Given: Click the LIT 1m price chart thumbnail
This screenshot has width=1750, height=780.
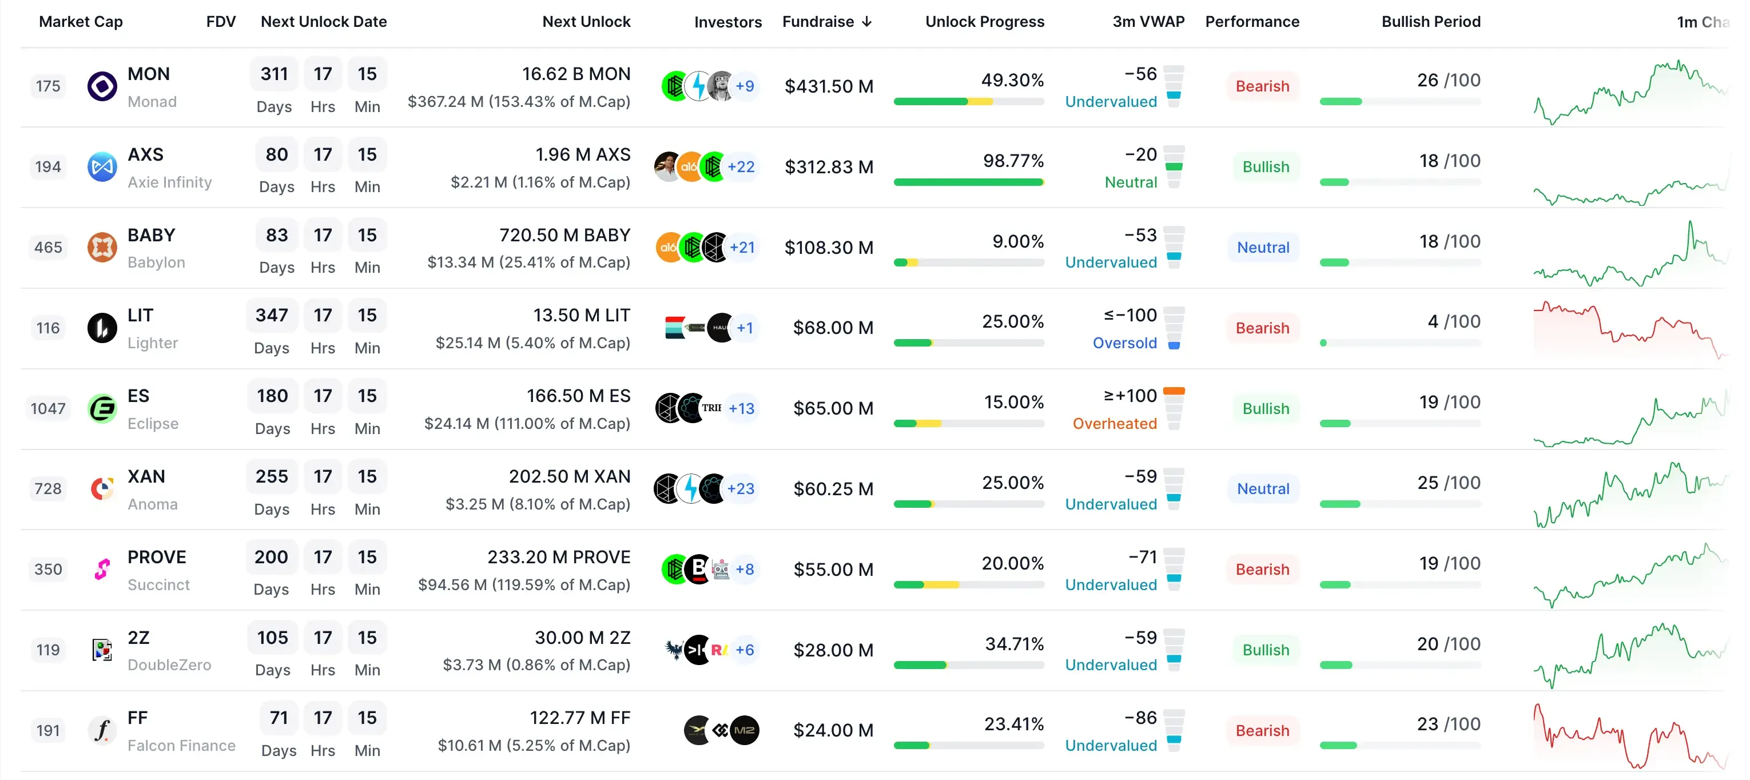Looking at the screenshot, I should pyautogui.click(x=1629, y=329).
